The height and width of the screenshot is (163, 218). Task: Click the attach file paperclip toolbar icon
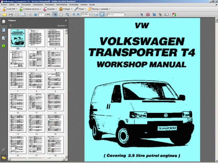pyautogui.click(x=160, y=15)
